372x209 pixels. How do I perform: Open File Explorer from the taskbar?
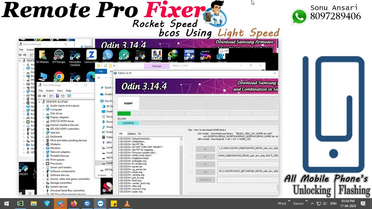[x=33, y=203]
